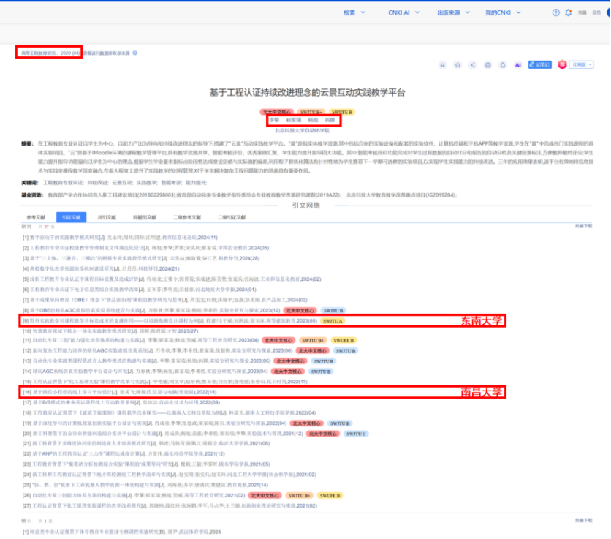Click the share icon
611x539 pixels.
pos(472,65)
